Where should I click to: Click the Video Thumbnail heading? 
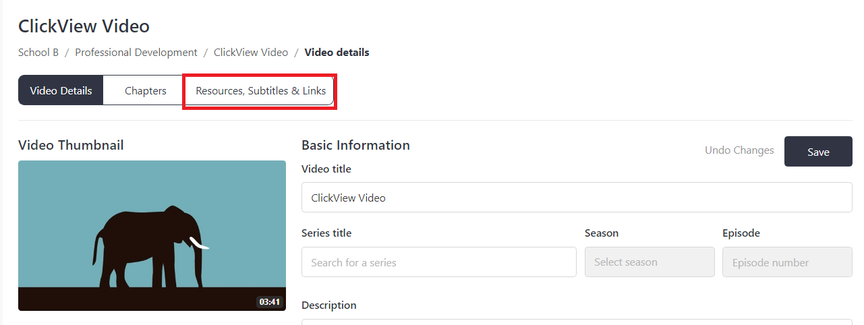71,145
